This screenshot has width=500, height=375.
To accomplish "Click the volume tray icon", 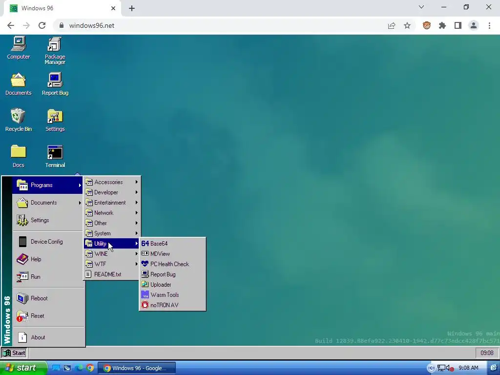I will pyautogui.click(x=450, y=368).
